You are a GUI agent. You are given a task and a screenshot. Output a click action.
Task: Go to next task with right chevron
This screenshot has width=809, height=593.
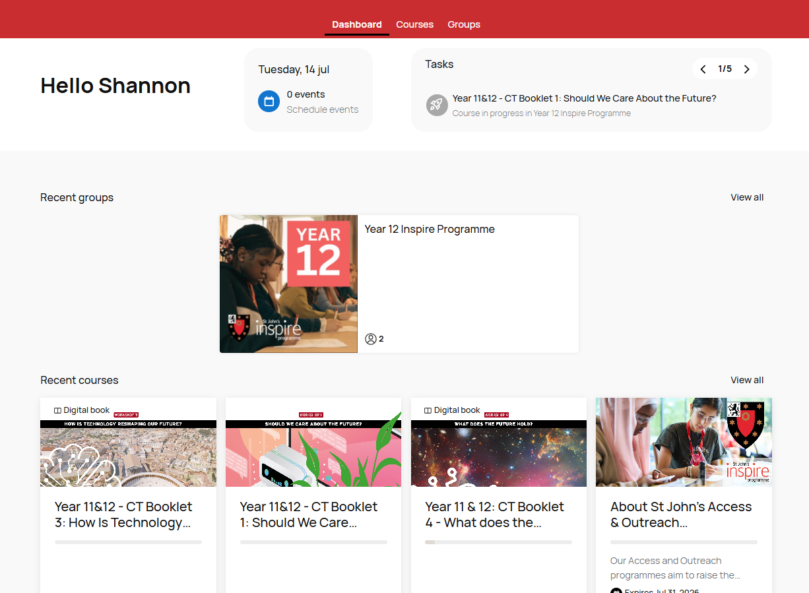(x=746, y=69)
